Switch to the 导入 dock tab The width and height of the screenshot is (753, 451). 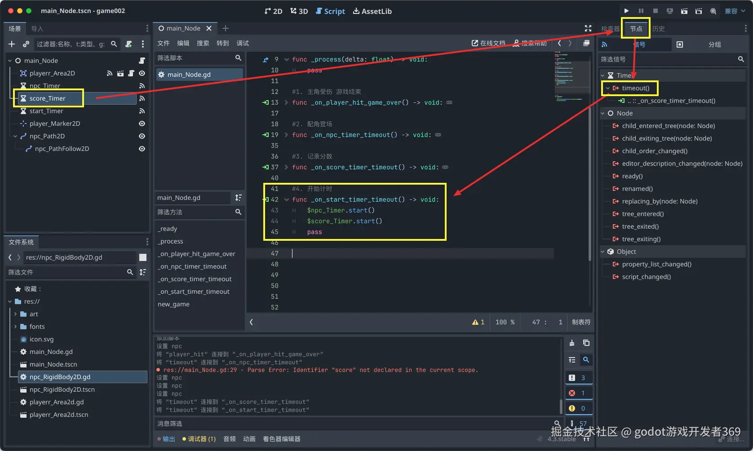pyautogui.click(x=37, y=29)
